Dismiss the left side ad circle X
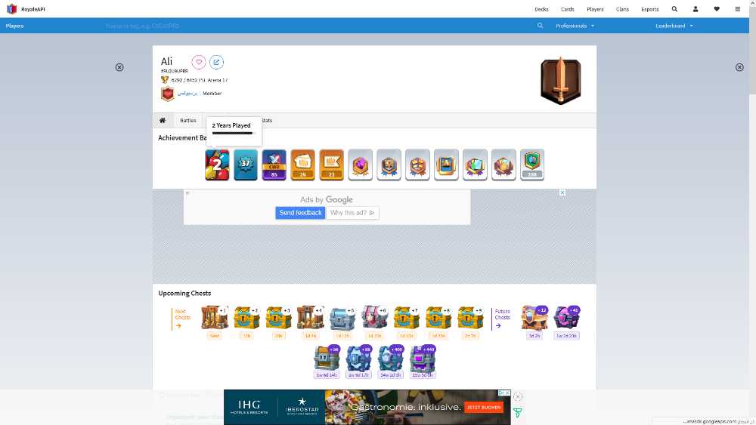 pos(119,67)
